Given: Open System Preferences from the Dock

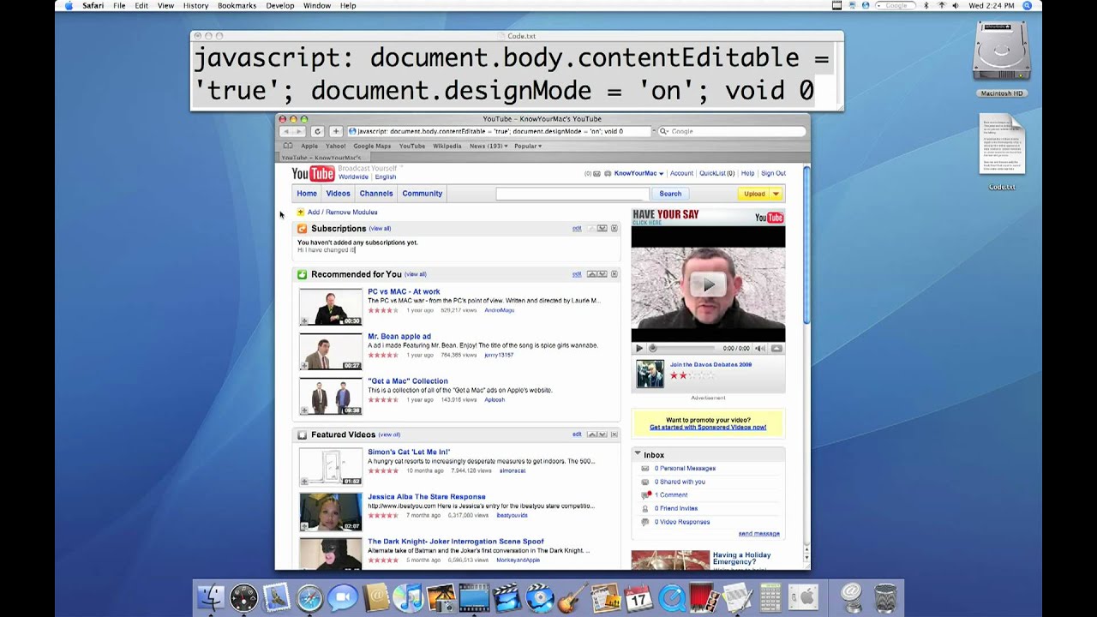Looking at the screenshot, I should [x=803, y=597].
